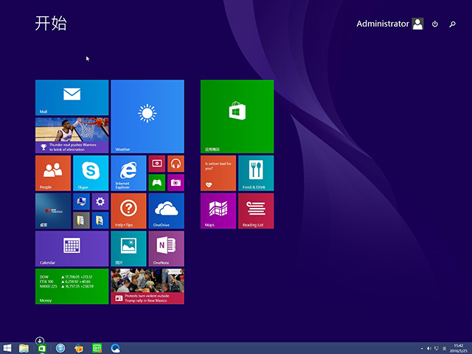Open the Calendar tile

(x=72, y=249)
